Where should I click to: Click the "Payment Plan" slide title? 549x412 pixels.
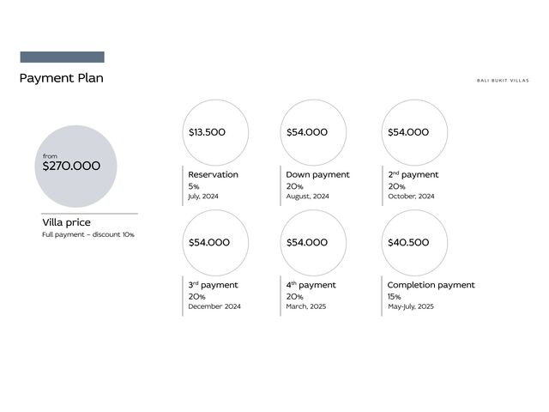tap(61, 78)
